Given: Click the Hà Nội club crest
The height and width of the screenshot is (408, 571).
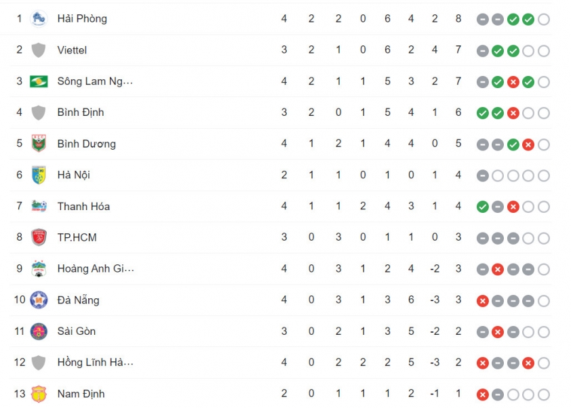Looking at the screenshot, I should tap(39, 175).
